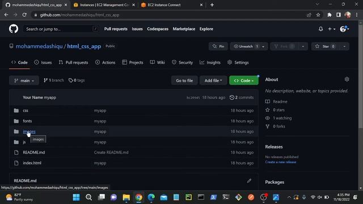The width and height of the screenshot is (363, 204).
Task: Open Explore in the top navigation
Action: pos(206,29)
